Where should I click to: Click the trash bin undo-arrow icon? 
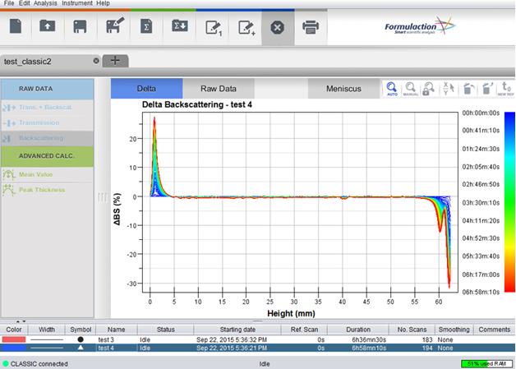[468, 89]
